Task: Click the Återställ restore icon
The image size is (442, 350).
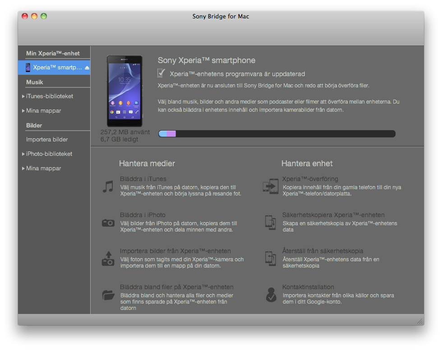Action: click(270, 258)
